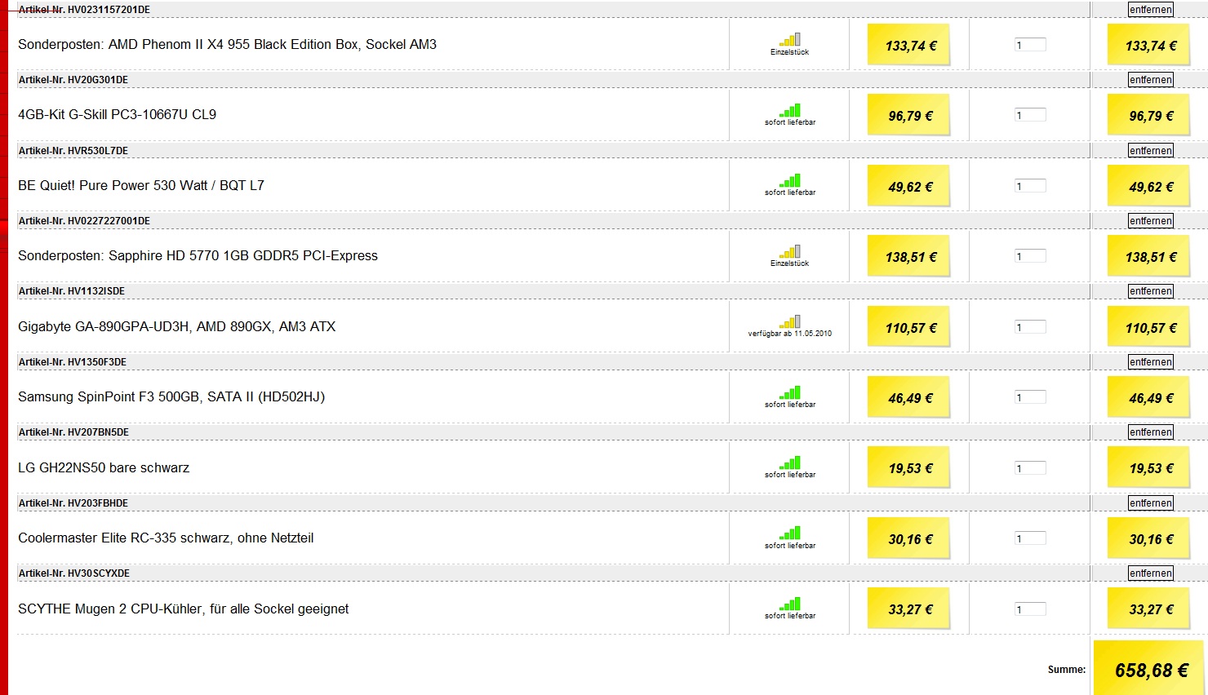Image resolution: width=1208 pixels, height=695 pixels.
Task: Focus quantity field for 4GB-Kit G-Skill
Action: [1030, 115]
